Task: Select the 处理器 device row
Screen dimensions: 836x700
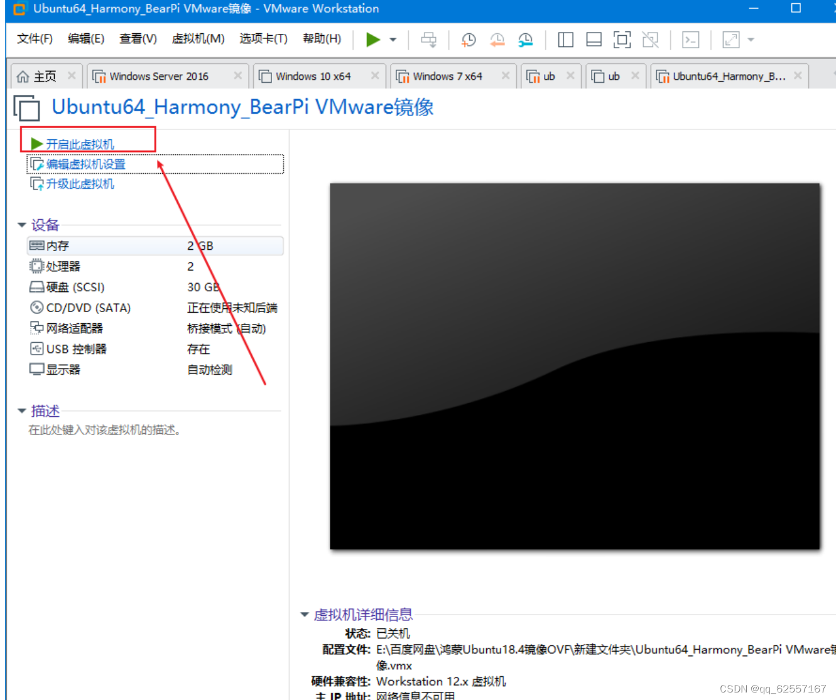Action: tap(155, 266)
